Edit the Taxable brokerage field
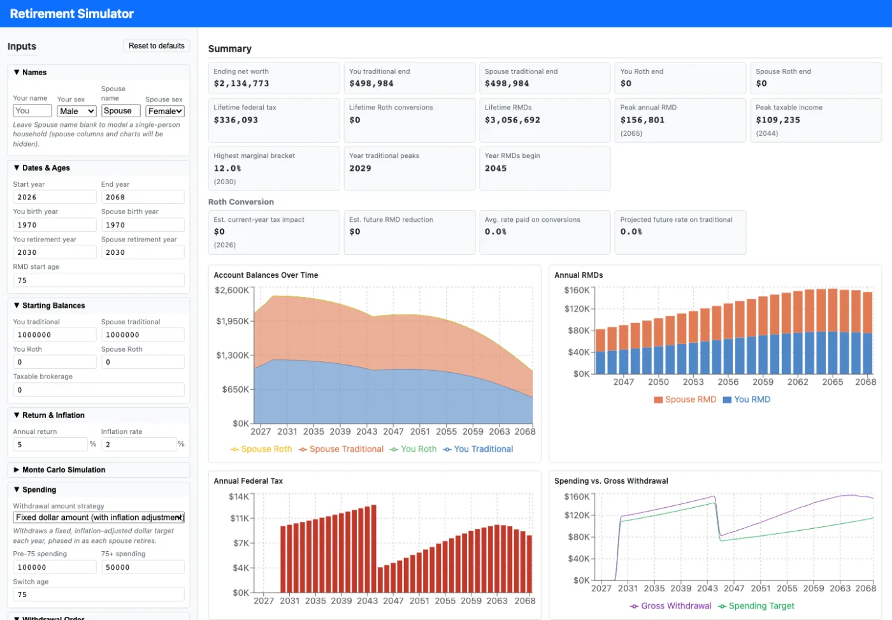Image resolution: width=892 pixels, height=620 pixels. click(99, 390)
